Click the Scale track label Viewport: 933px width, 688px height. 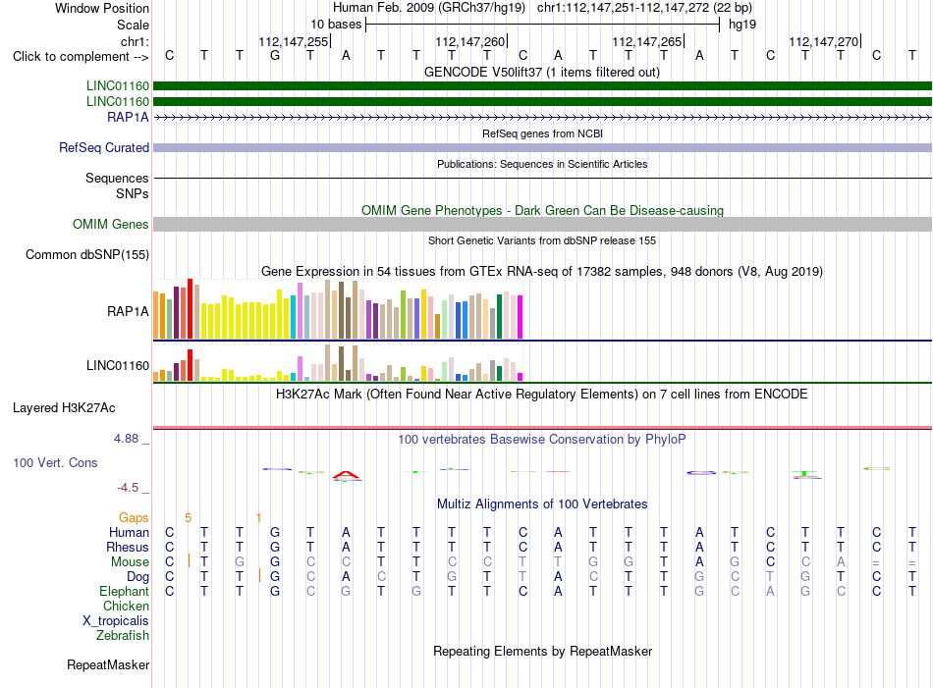[133, 25]
